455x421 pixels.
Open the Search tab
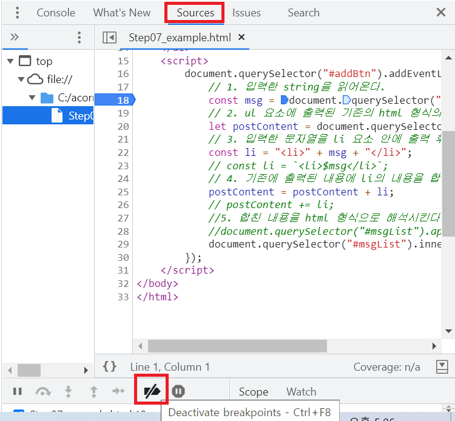pyautogui.click(x=303, y=13)
